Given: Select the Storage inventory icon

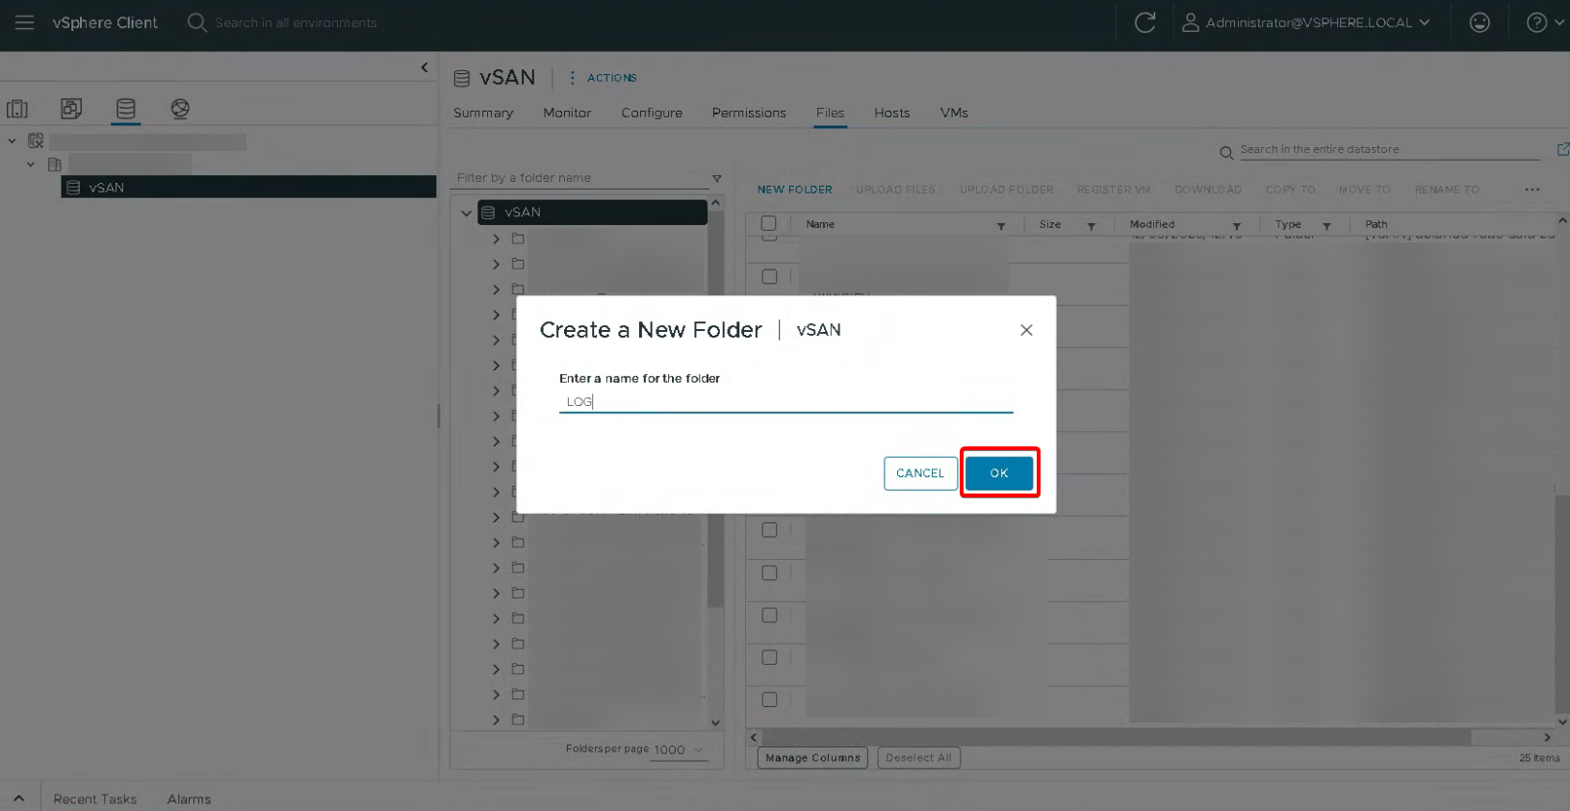Looking at the screenshot, I should 125,109.
